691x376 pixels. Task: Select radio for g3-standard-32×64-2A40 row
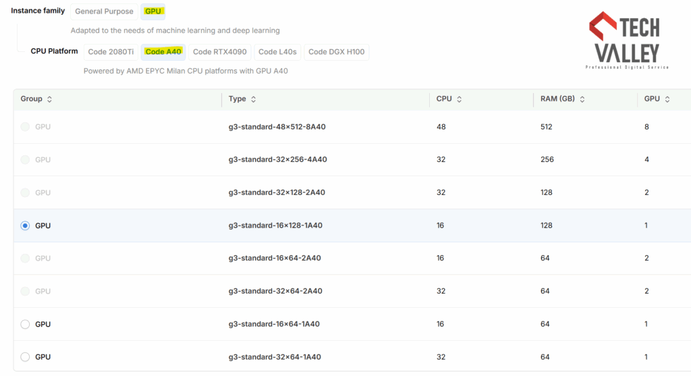tap(25, 292)
